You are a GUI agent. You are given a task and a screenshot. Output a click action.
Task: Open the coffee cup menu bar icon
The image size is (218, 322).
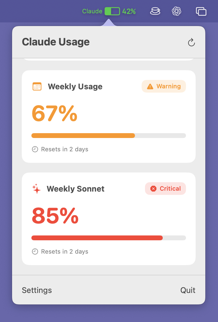click(x=155, y=11)
